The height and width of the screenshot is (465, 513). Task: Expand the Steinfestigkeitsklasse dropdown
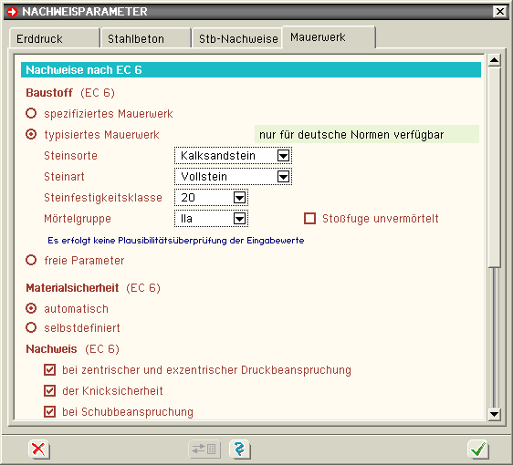pyautogui.click(x=211, y=197)
